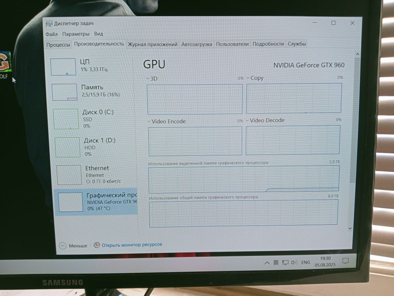Image resolution: width=394 pixels, height=296 pixels.
Task: Open the Video Encode engine dropdown
Action: point(149,121)
